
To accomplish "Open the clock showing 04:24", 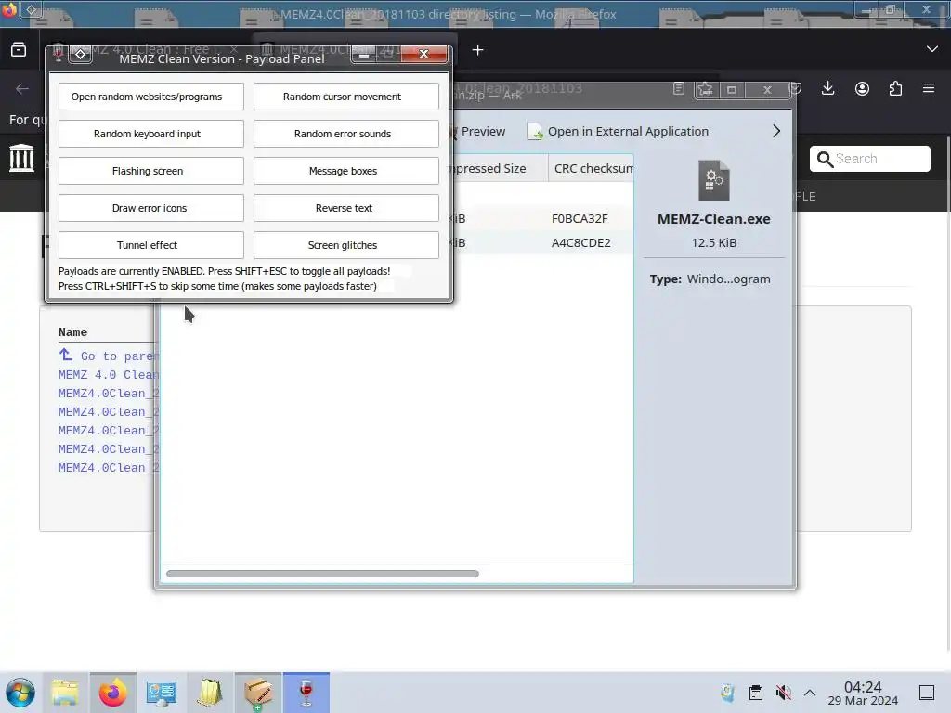I will pyautogui.click(x=863, y=693).
